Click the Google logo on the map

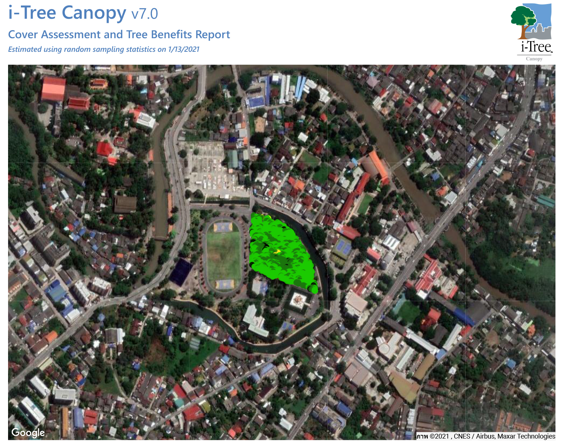(28, 433)
